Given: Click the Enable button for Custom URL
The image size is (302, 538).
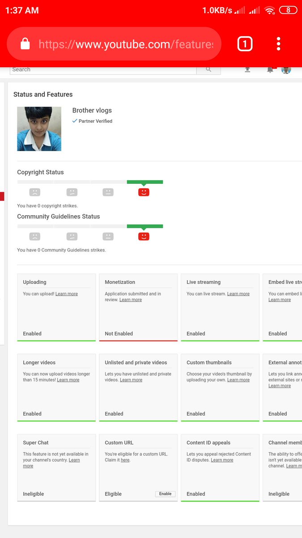Looking at the screenshot, I should point(165,494).
